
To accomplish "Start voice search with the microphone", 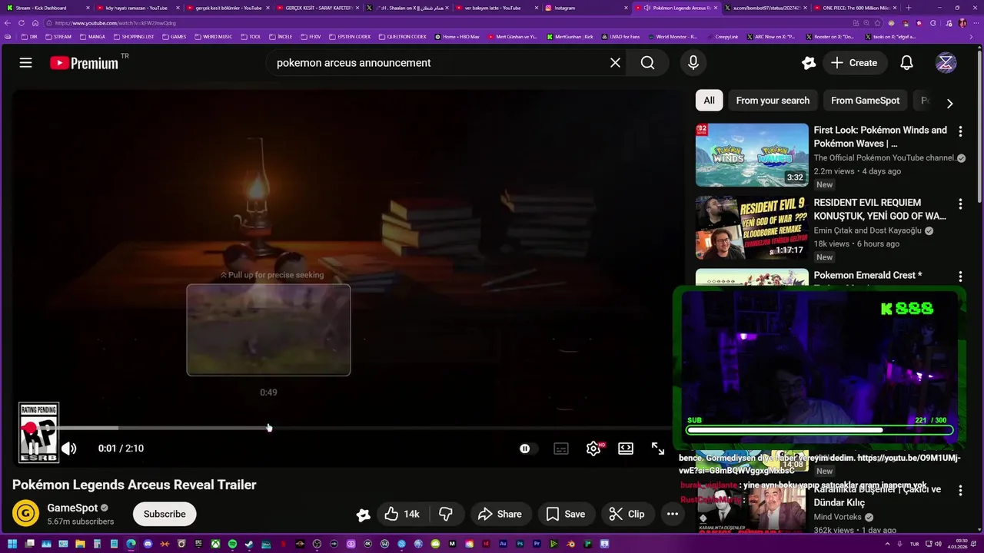I will (693, 63).
